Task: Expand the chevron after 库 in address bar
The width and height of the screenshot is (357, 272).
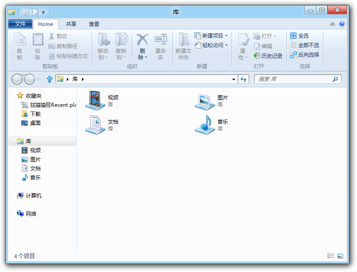Action: 83,79
